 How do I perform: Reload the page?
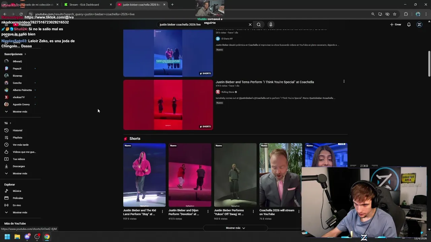click(x=21, y=14)
